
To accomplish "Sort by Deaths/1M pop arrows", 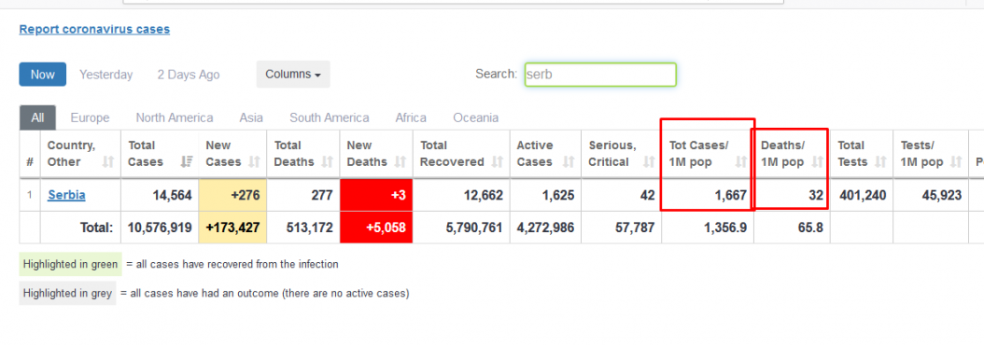I will click(817, 162).
